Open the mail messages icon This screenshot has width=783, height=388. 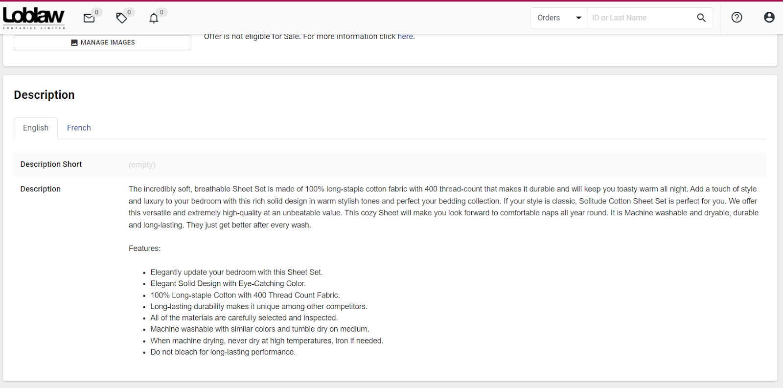point(89,19)
